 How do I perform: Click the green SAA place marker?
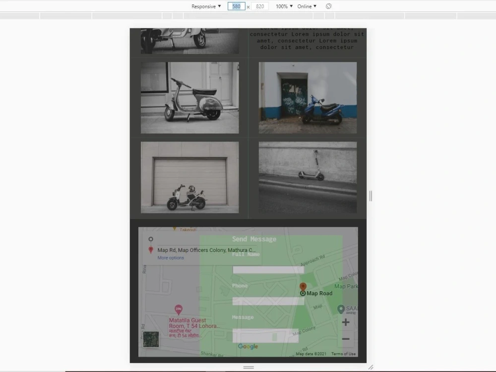tap(341, 309)
